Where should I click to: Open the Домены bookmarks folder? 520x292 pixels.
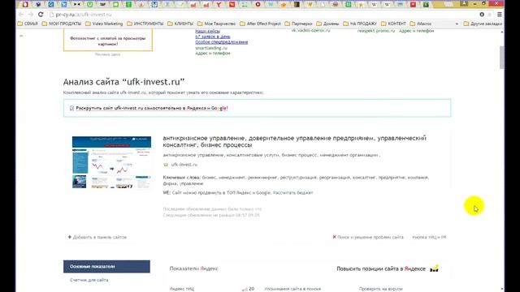pos(327,24)
